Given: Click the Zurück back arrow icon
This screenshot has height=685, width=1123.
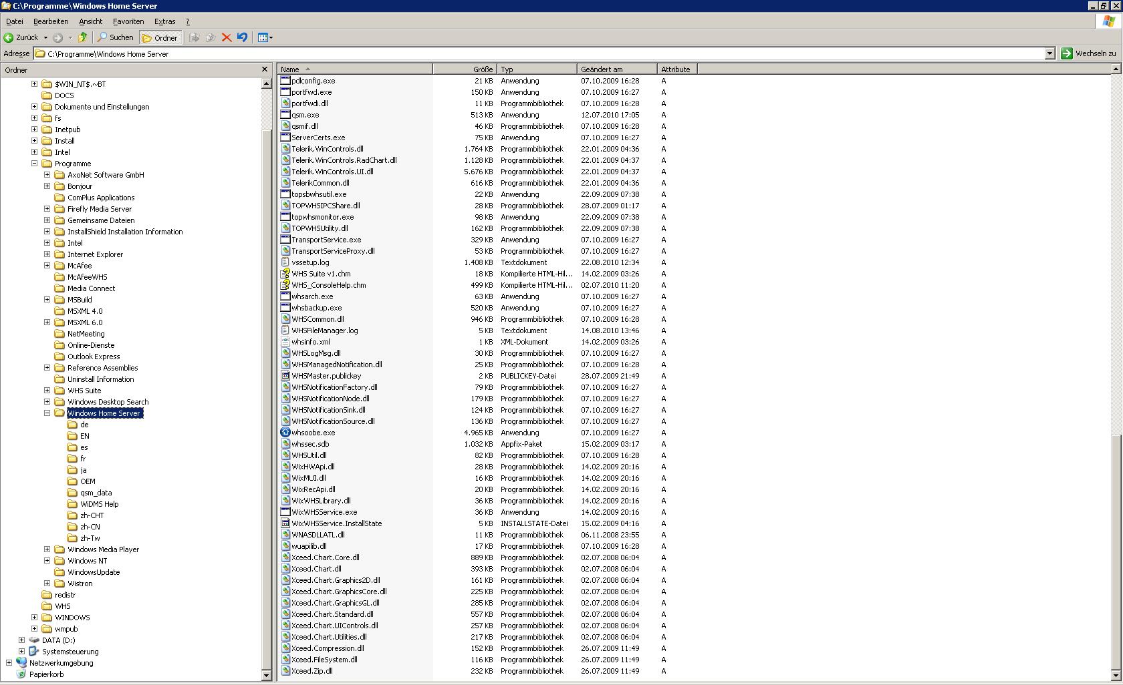Looking at the screenshot, I should tap(9, 37).
